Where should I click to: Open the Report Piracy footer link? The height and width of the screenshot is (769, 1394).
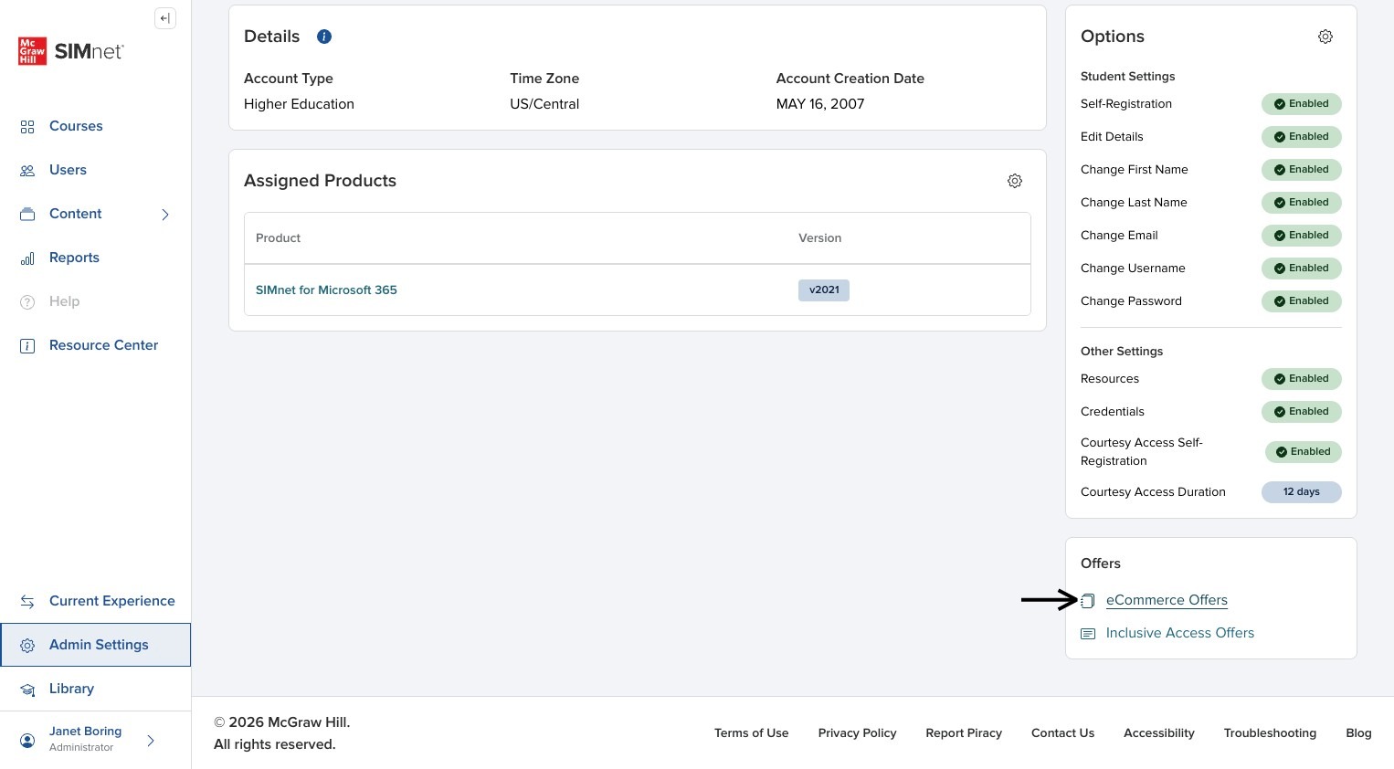[964, 733]
